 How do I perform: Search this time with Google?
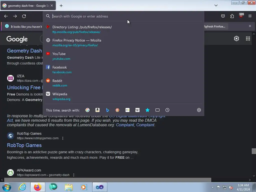[87, 110]
